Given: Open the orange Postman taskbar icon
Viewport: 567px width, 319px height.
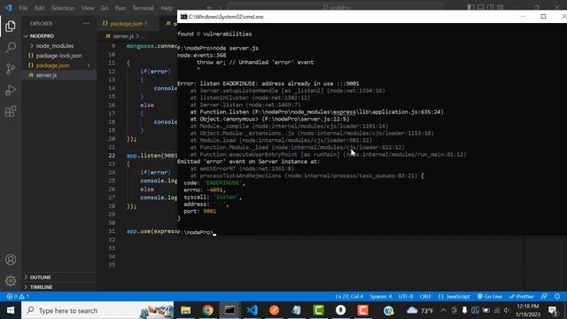Looking at the screenshot, I should [x=274, y=310].
